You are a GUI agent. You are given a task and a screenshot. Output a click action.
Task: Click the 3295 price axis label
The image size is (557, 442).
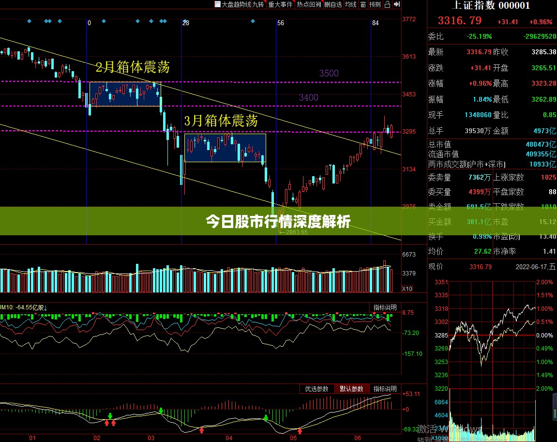(x=409, y=132)
